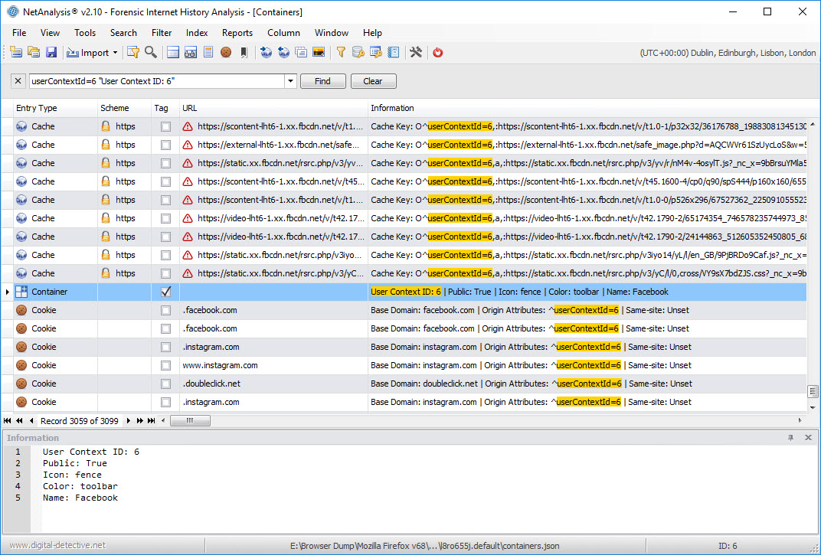Click the picture viewer toolbar icon
The width and height of the screenshot is (821, 555).
(x=319, y=52)
